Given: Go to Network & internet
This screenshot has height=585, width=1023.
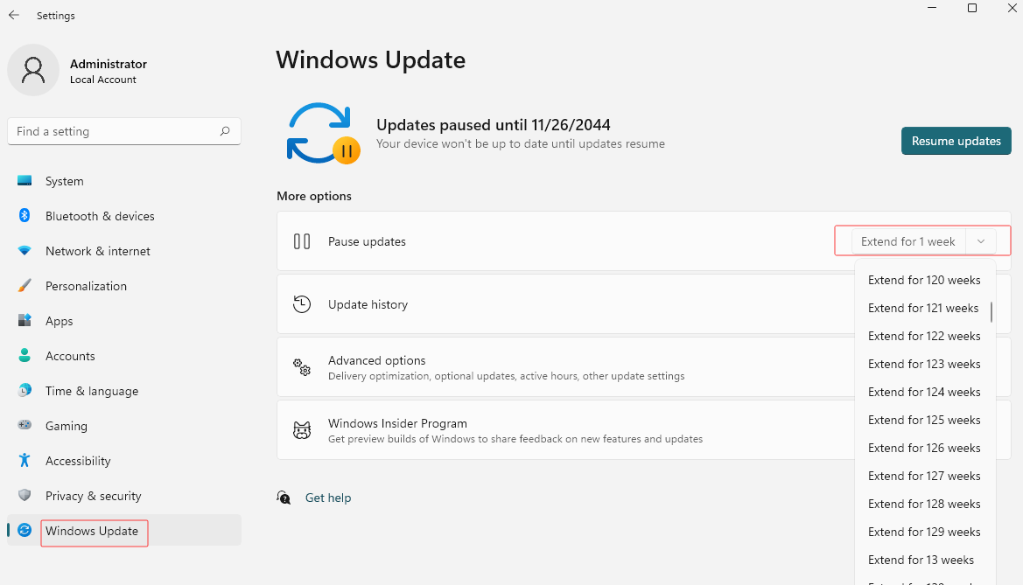Looking at the screenshot, I should pyautogui.click(x=124, y=251).
